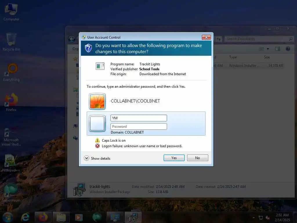The width and height of the screenshot is (297, 223).
Task: Click the blank user picture tile
Action: click(97, 123)
